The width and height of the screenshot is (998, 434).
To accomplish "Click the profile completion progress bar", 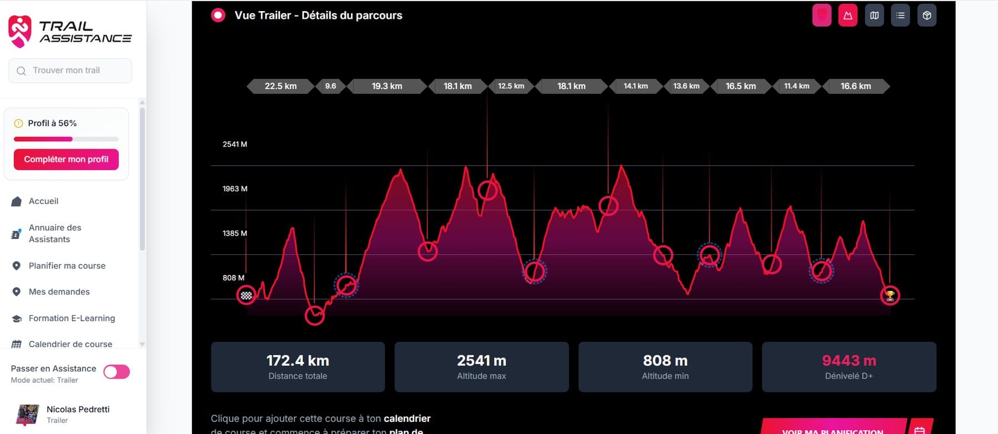I will tap(66, 139).
